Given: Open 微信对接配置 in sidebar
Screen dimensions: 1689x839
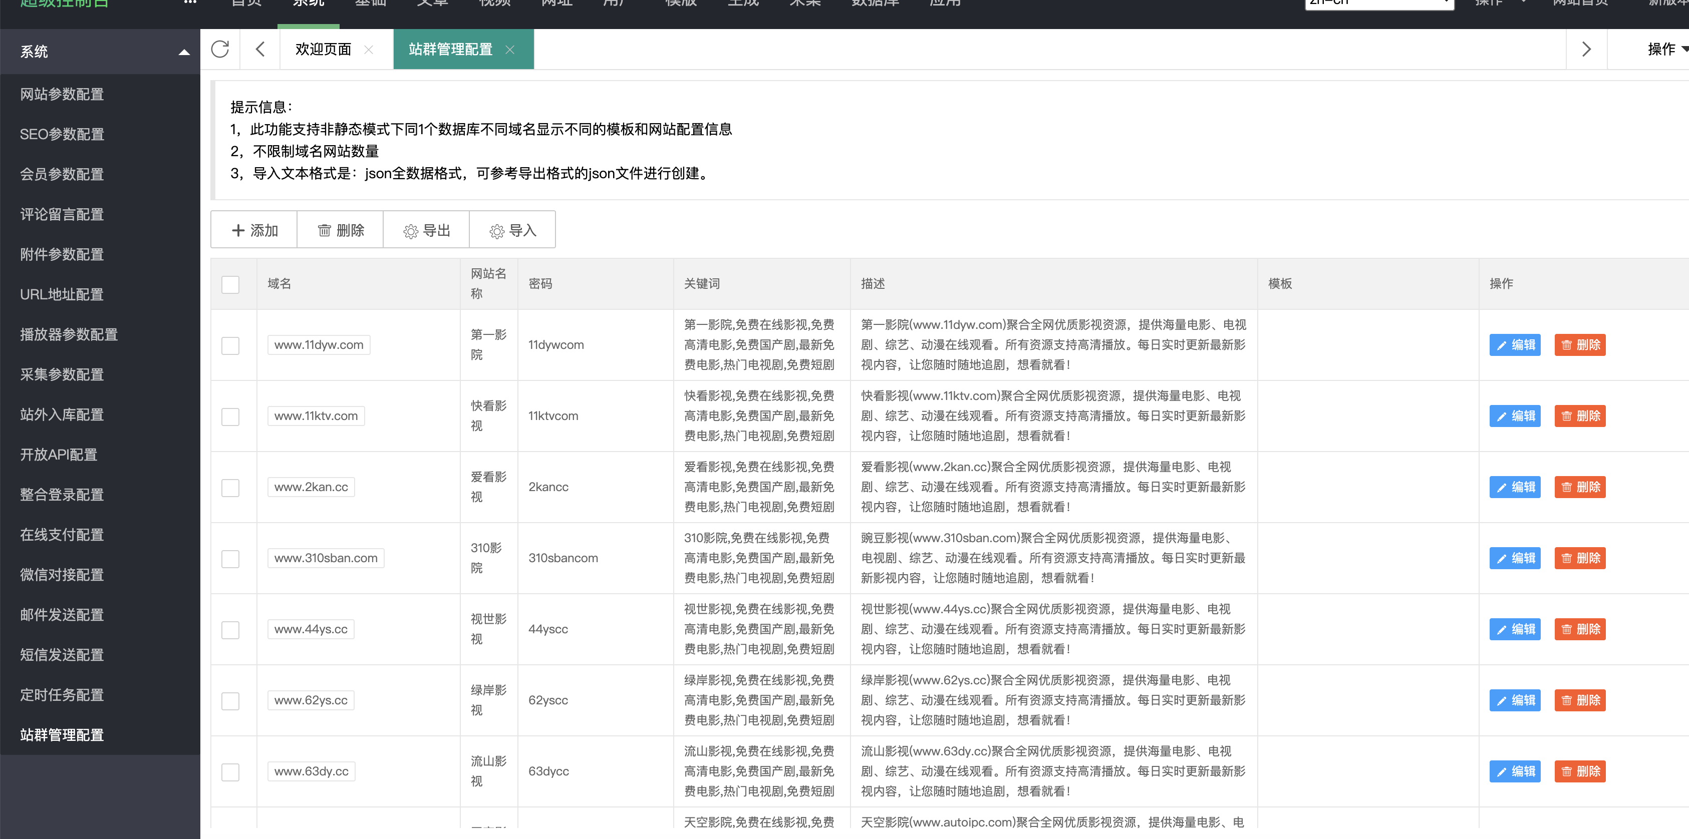Looking at the screenshot, I should pyautogui.click(x=100, y=575).
